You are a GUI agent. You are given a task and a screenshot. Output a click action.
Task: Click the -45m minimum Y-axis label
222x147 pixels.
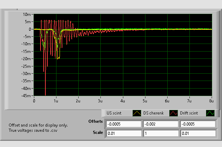coord(26,96)
